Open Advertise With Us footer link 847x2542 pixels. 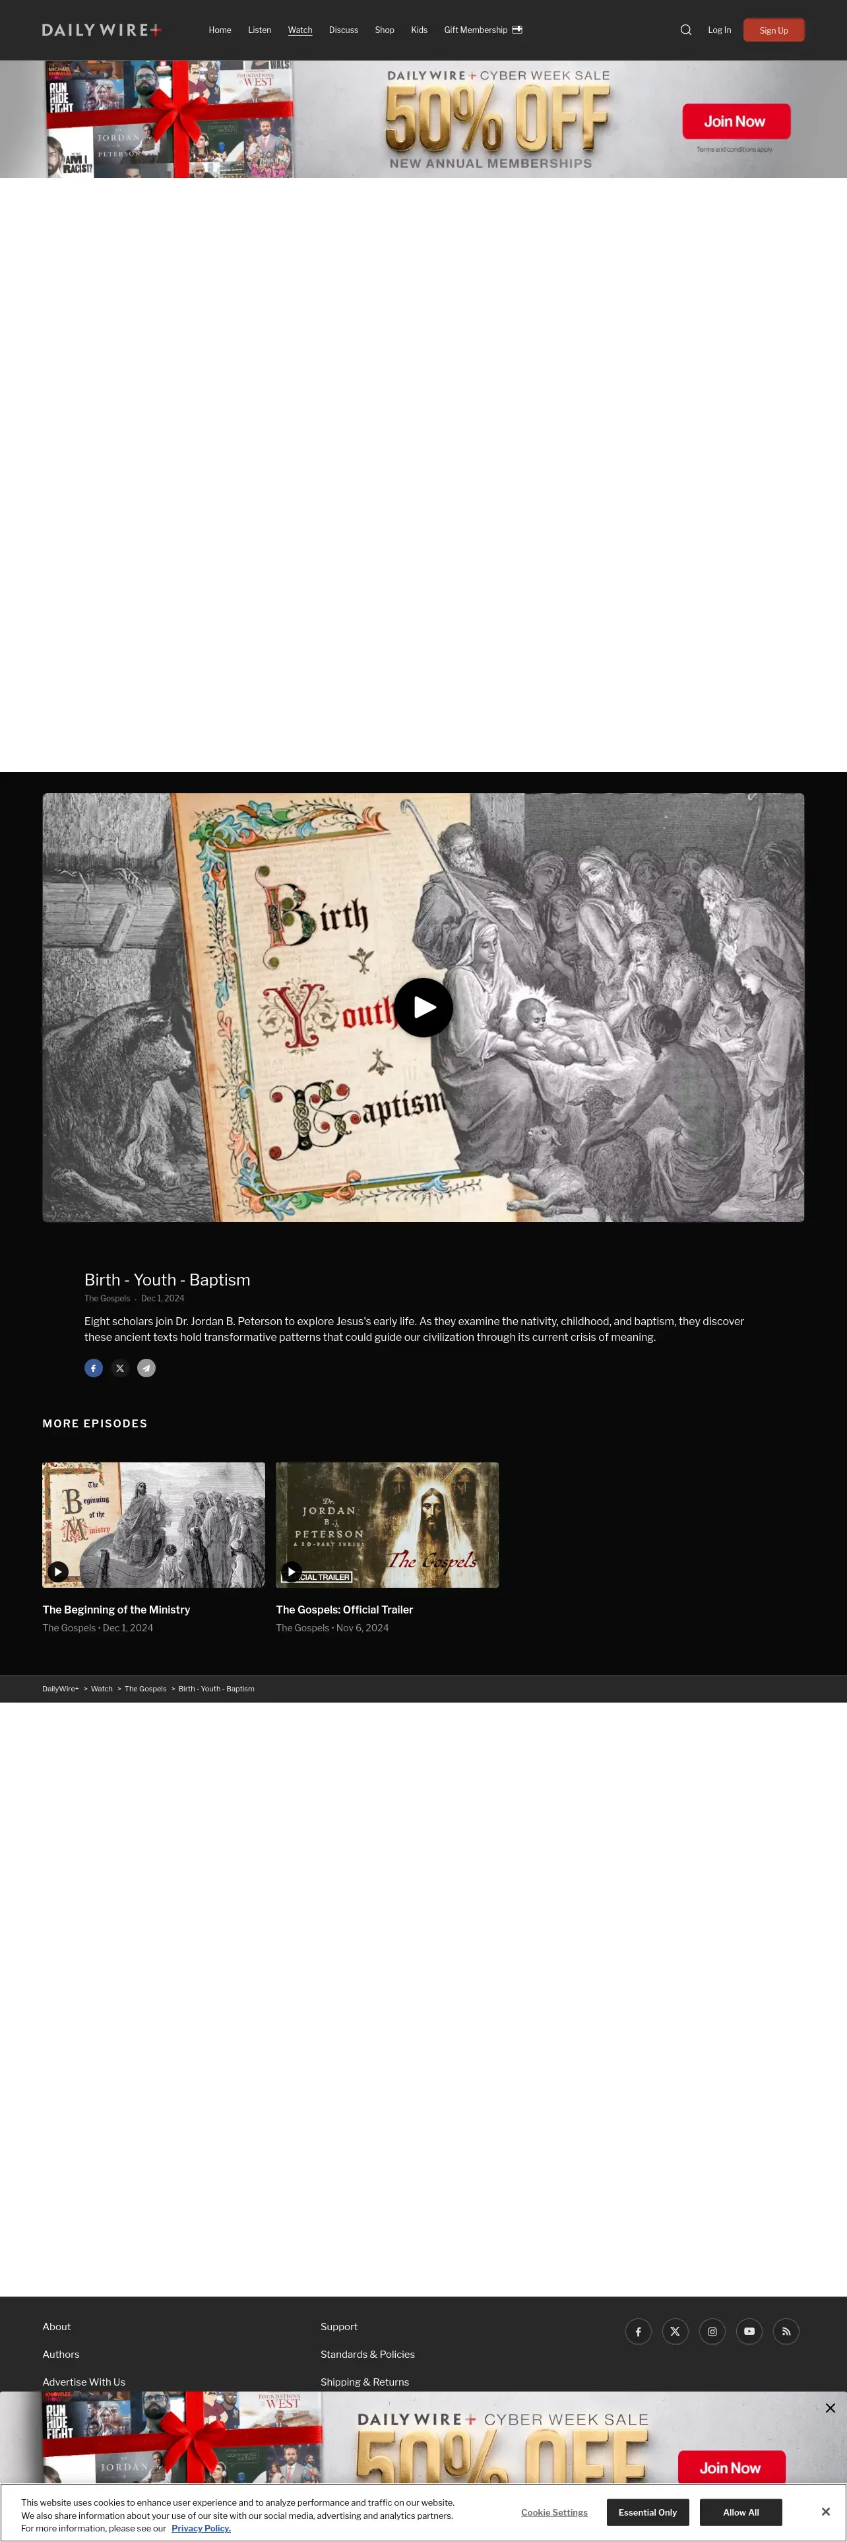(84, 2382)
